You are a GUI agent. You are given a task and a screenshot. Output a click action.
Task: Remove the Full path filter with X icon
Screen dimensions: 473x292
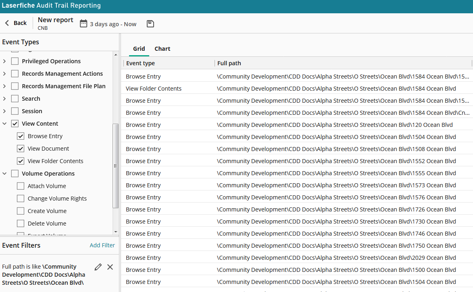(x=110, y=267)
